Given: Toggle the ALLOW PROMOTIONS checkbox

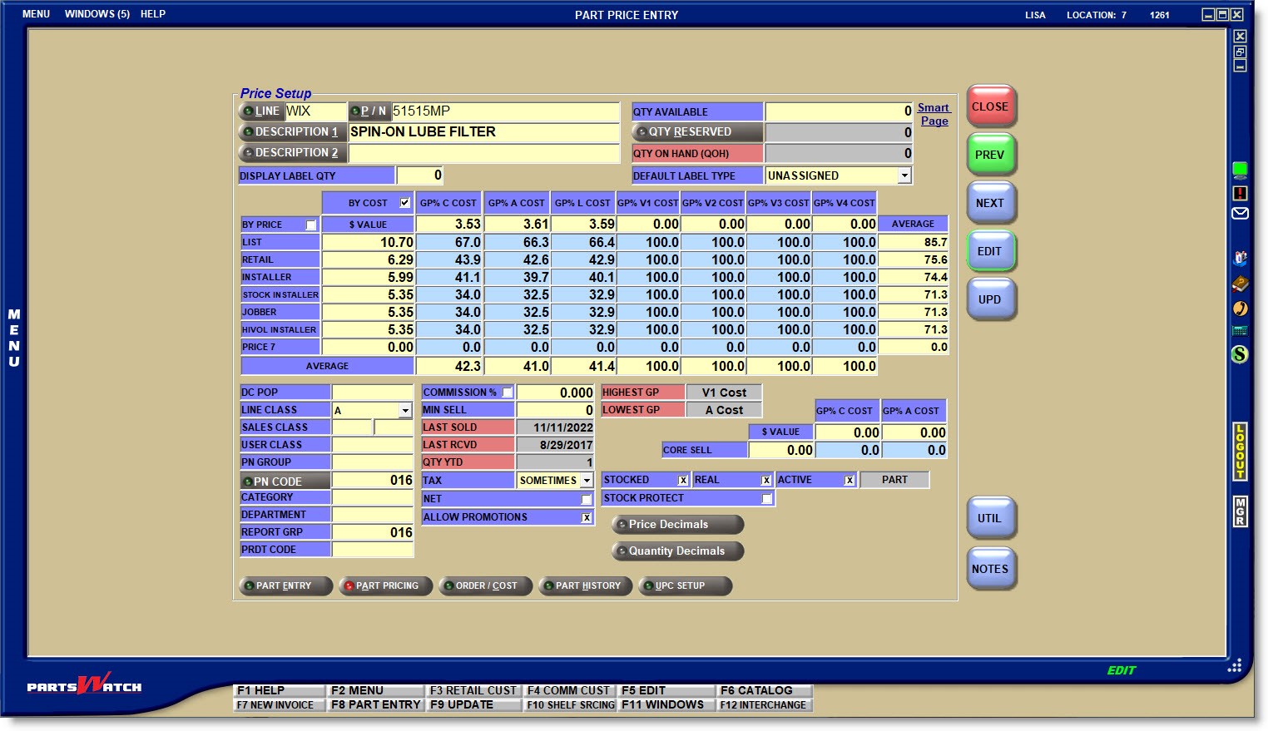Looking at the screenshot, I should click(x=587, y=517).
